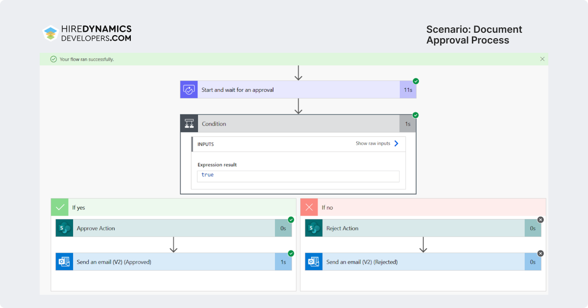
Task: Click the skipped status badge on Reject Action
Action: pyautogui.click(x=540, y=220)
